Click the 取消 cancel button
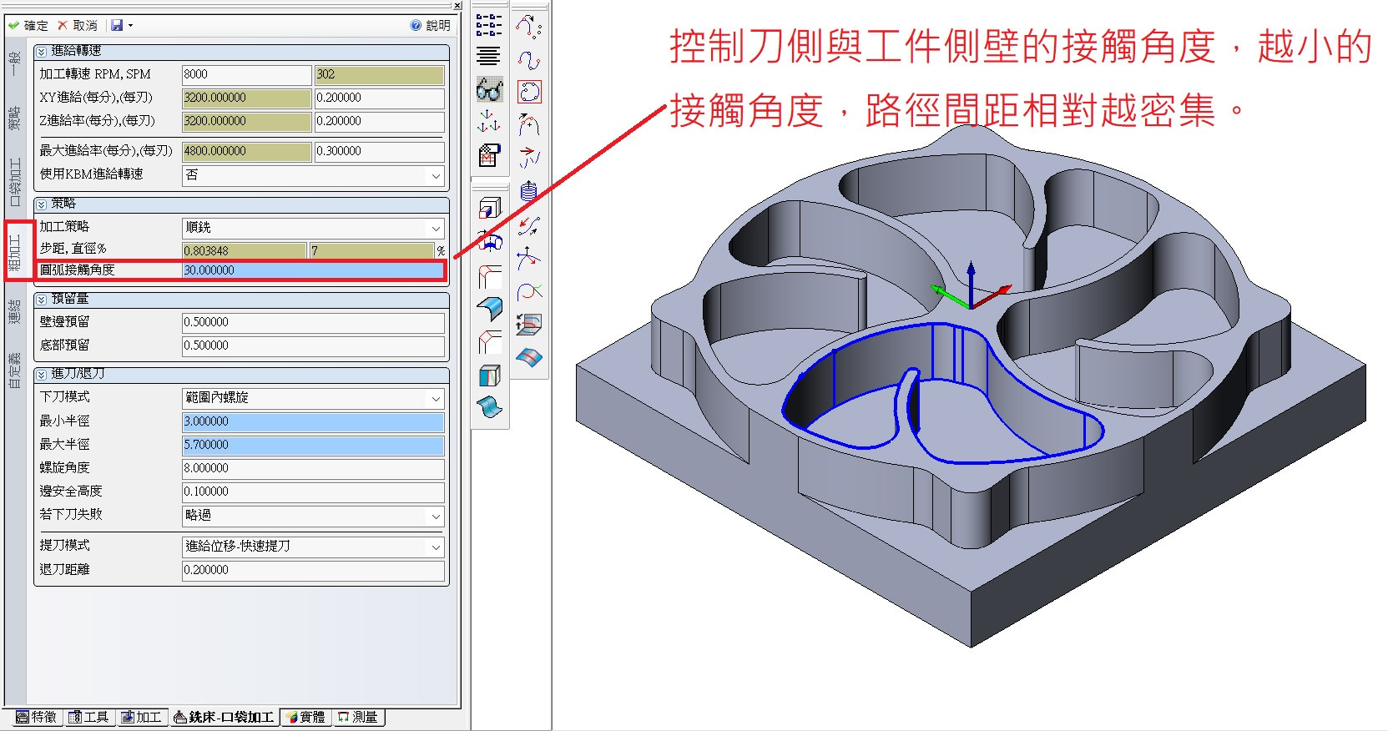The image size is (1388, 731). tap(78, 26)
